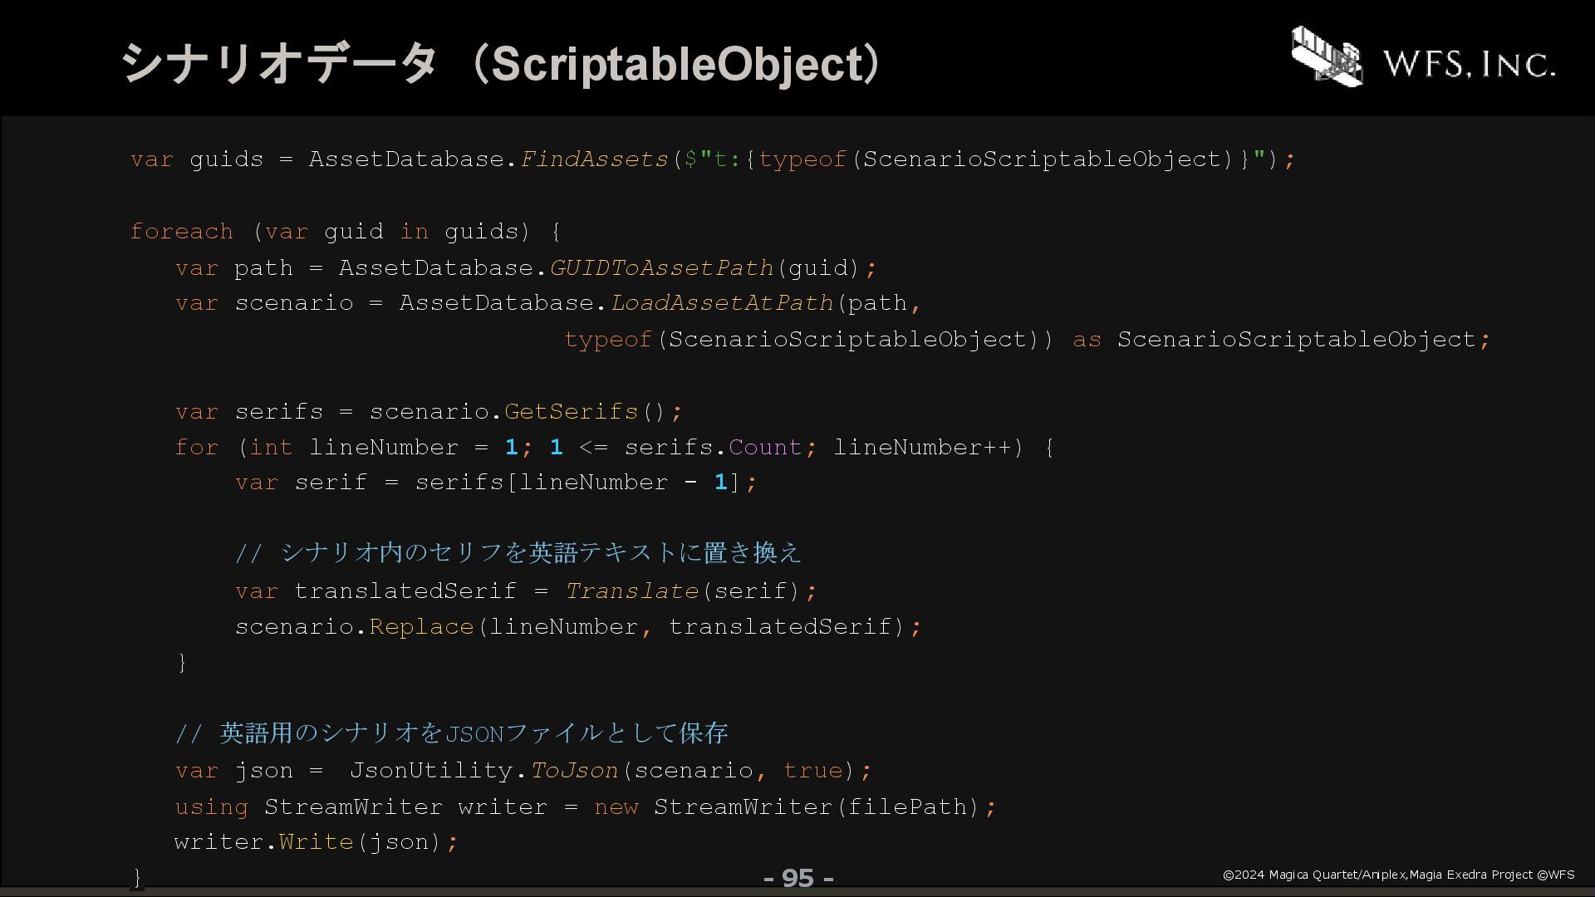The width and height of the screenshot is (1595, 897).
Task: Click the 'new StreamWriter(filePath)' expression
Action: pyautogui.click(x=788, y=806)
